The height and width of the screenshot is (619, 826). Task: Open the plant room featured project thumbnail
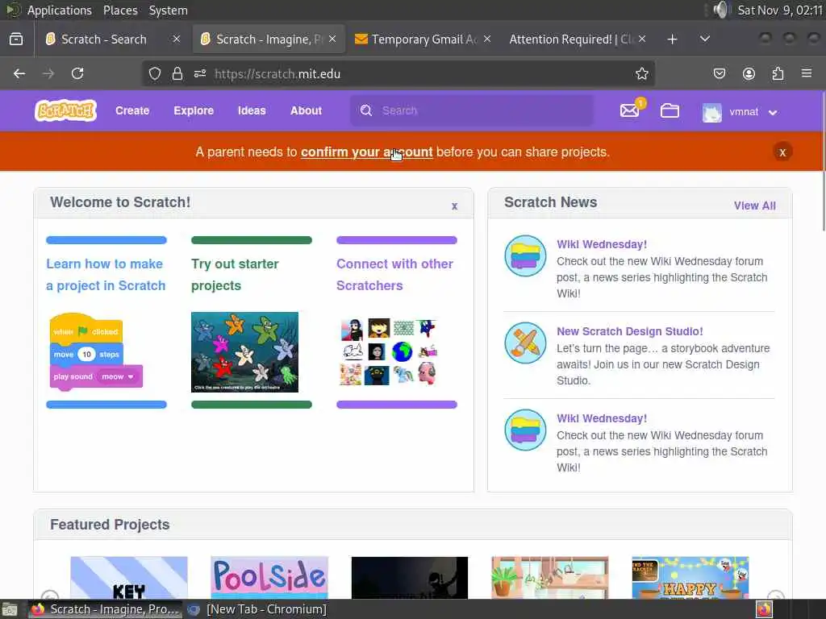point(550,577)
